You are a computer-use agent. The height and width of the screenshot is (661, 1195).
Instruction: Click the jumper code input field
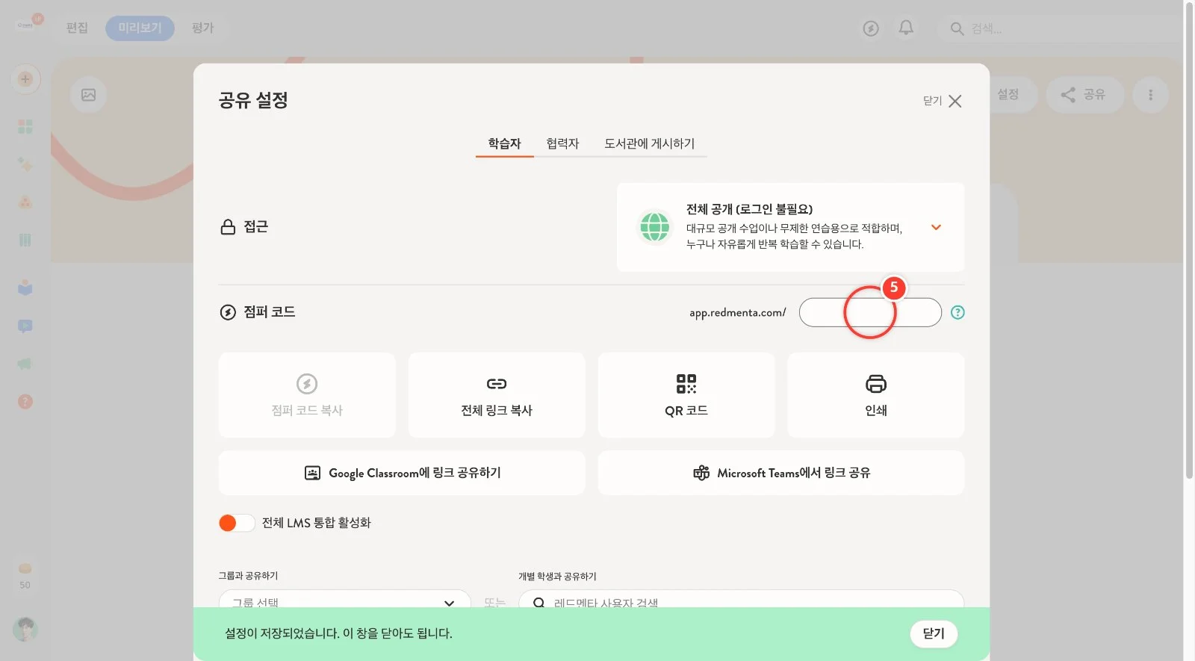point(870,312)
